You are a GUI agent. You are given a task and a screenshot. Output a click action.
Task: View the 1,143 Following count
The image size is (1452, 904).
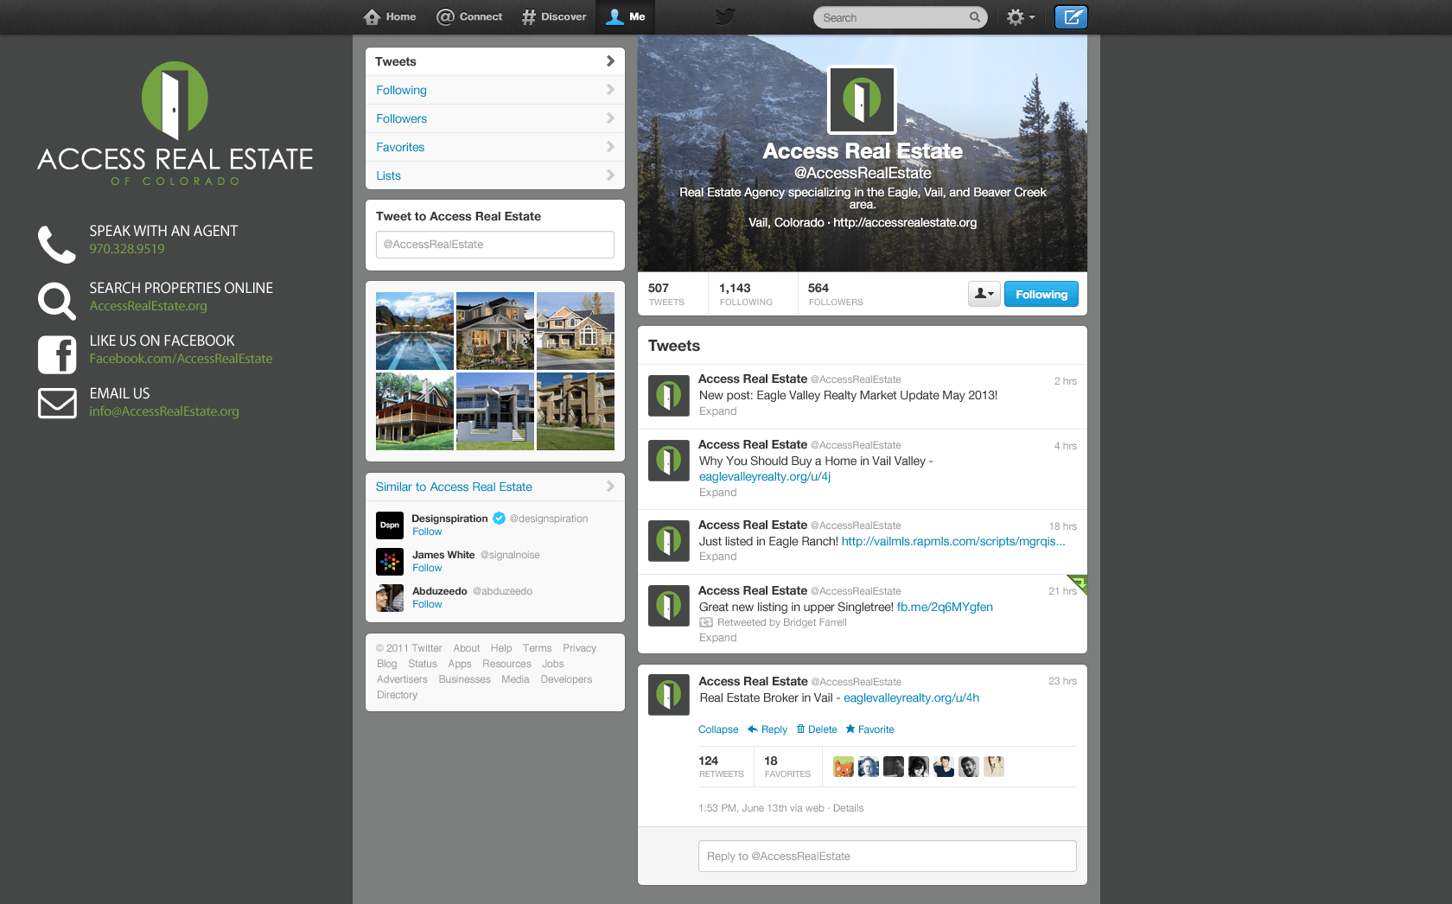pos(746,294)
